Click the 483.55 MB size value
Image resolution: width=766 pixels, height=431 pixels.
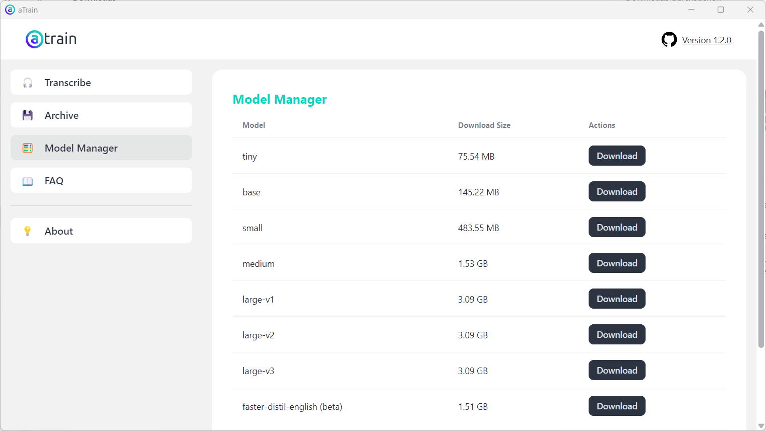[x=479, y=228]
